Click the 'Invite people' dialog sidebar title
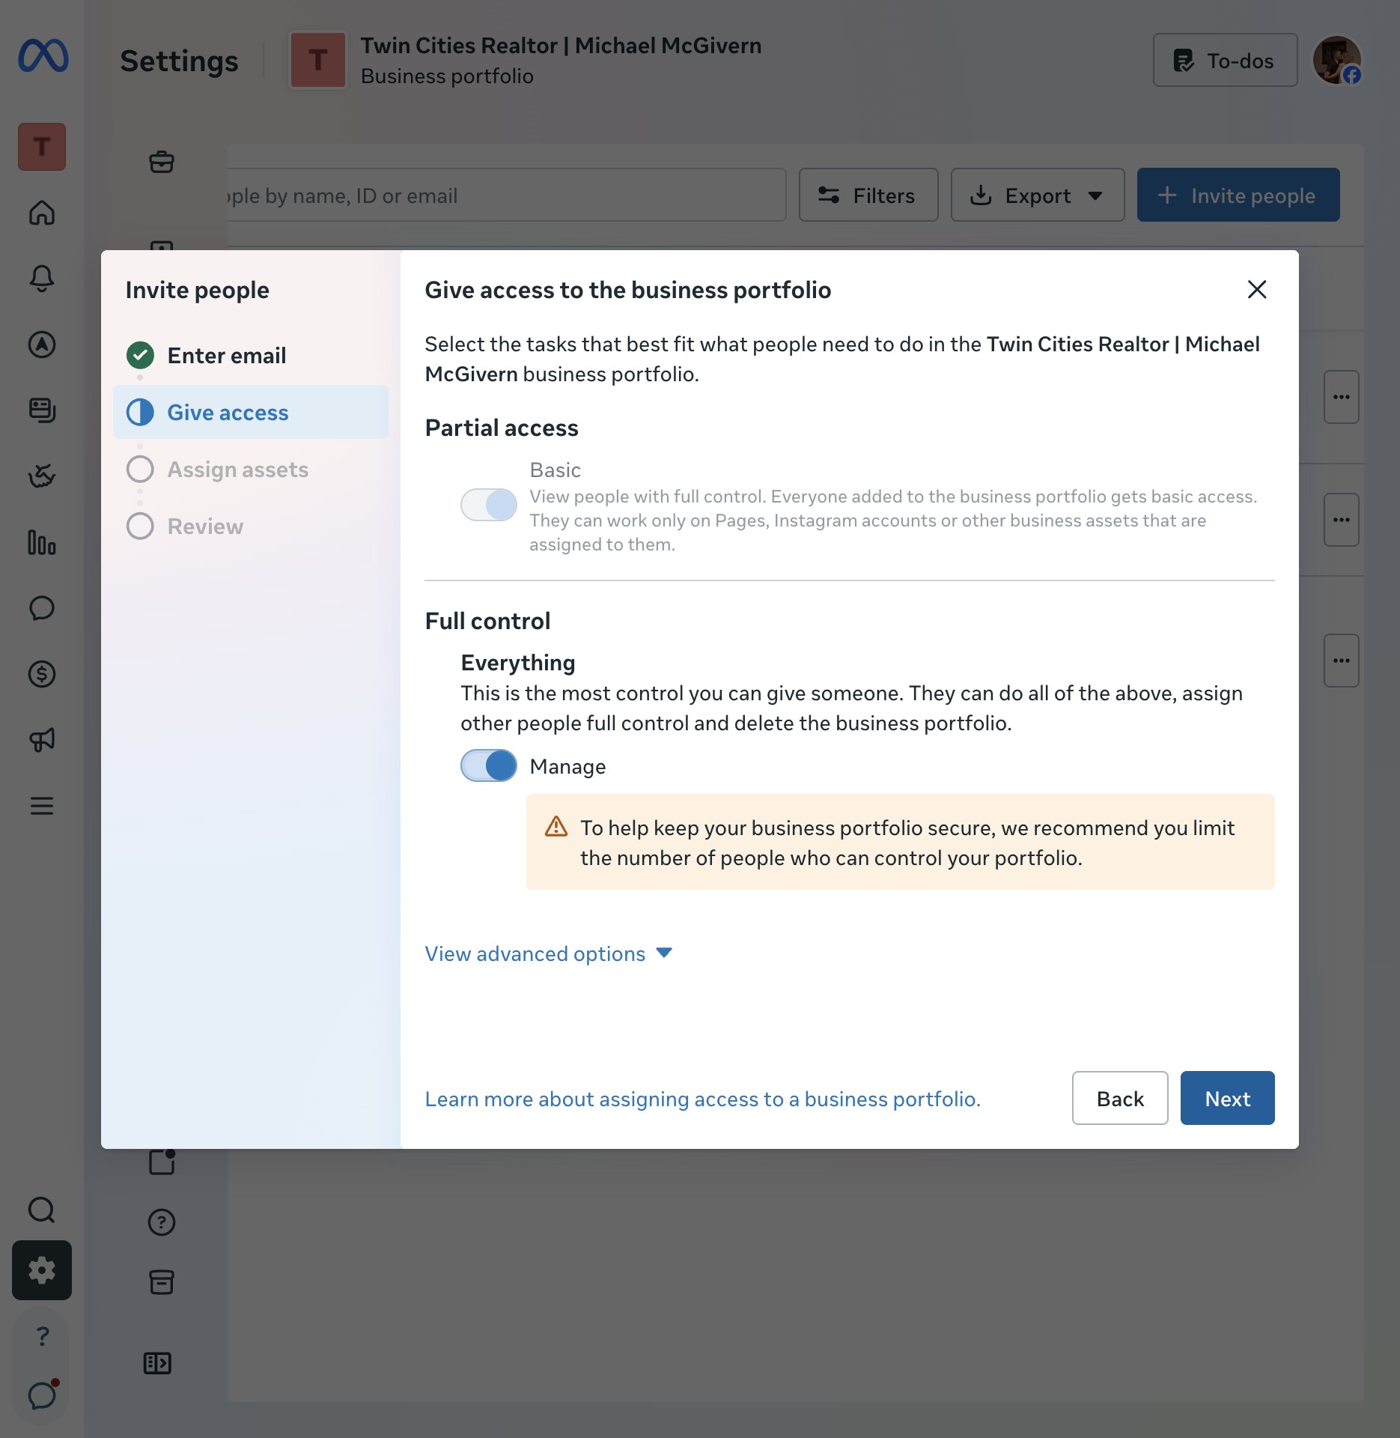Screen dimensions: 1400x1438 pyautogui.click(x=197, y=290)
